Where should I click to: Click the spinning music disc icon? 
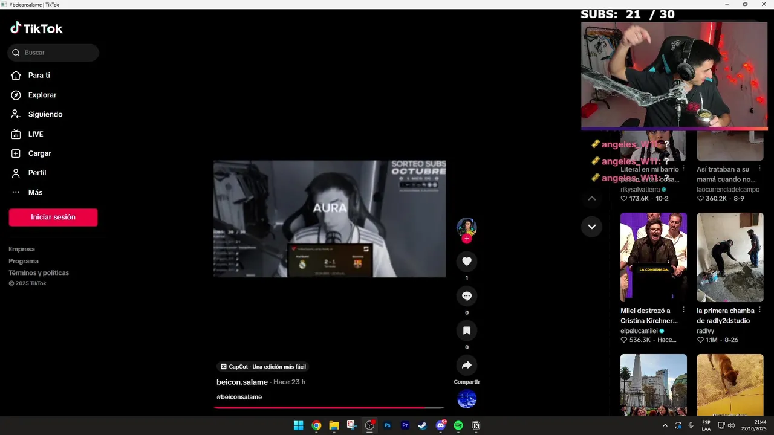coord(467,399)
